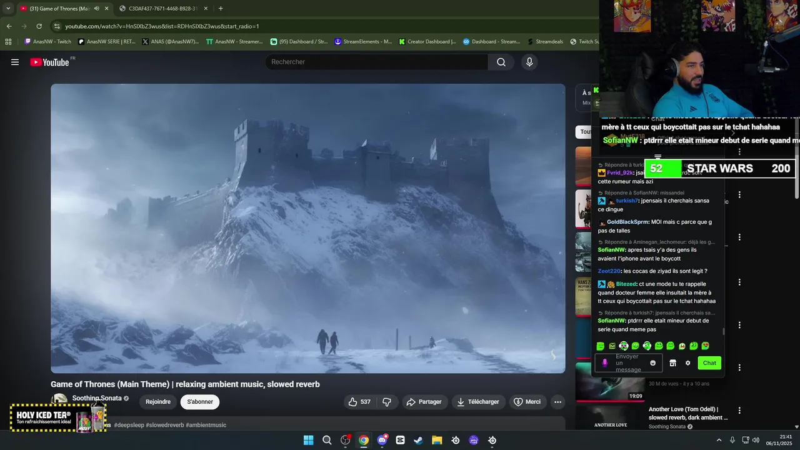Open Steam from the taskbar

(419, 440)
